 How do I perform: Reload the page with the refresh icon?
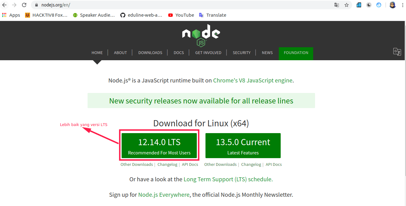24,5
